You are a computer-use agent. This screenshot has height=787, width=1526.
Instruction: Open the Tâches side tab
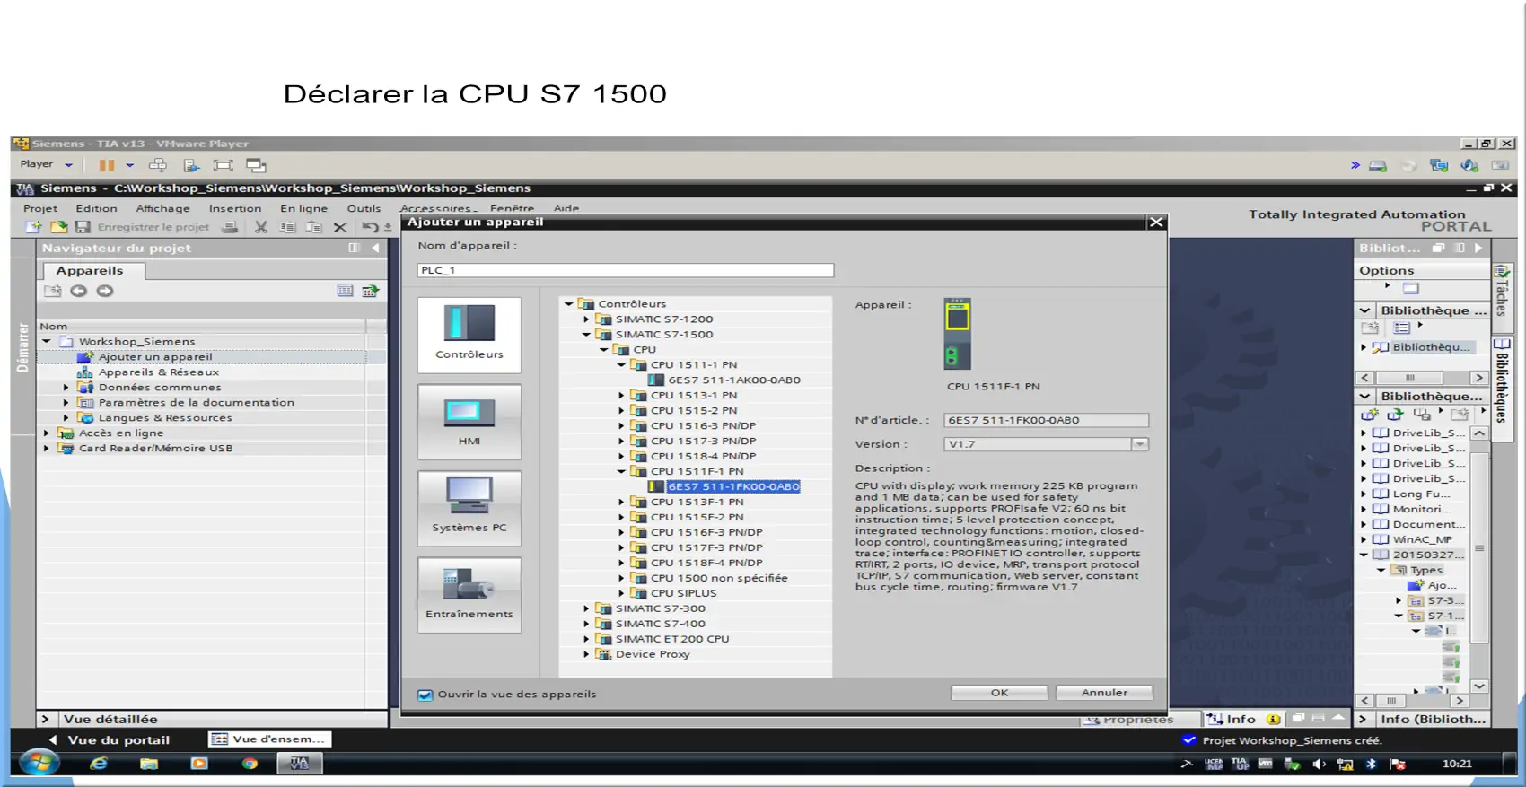pos(1502,292)
